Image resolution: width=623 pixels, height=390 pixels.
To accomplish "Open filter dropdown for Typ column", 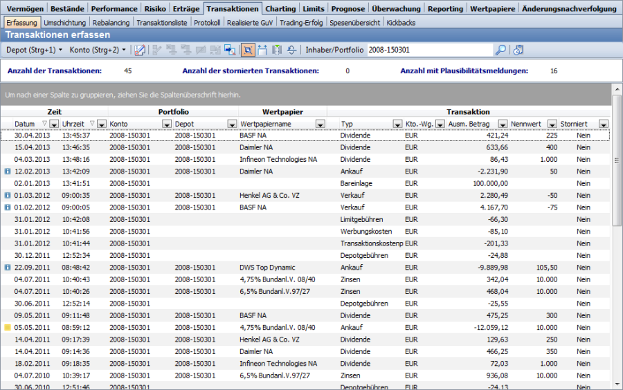I will 397,124.
